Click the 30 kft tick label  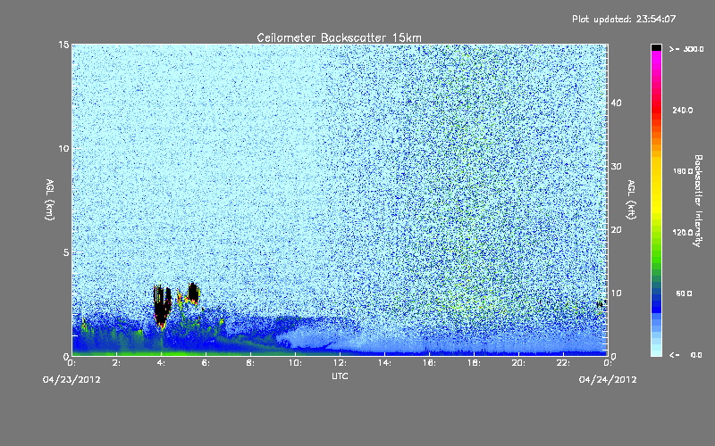pyautogui.click(x=616, y=167)
